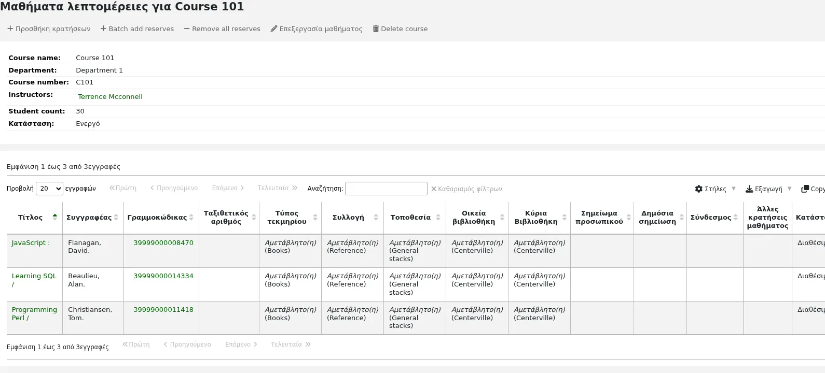The width and height of the screenshot is (825, 373).
Task: Sort by Δημόσια σημείωση column arrow
Action: 682,217
